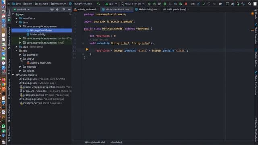Collapse the com.example.intromvvm package

20,27
